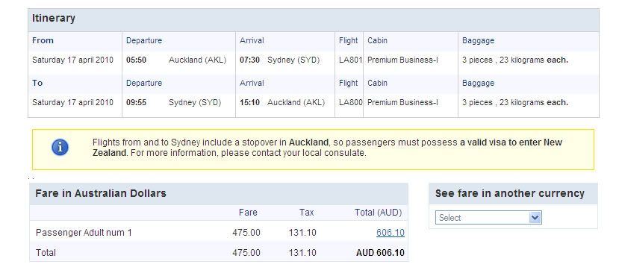Click Passenger Adult num 1 row

tap(219, 233)
